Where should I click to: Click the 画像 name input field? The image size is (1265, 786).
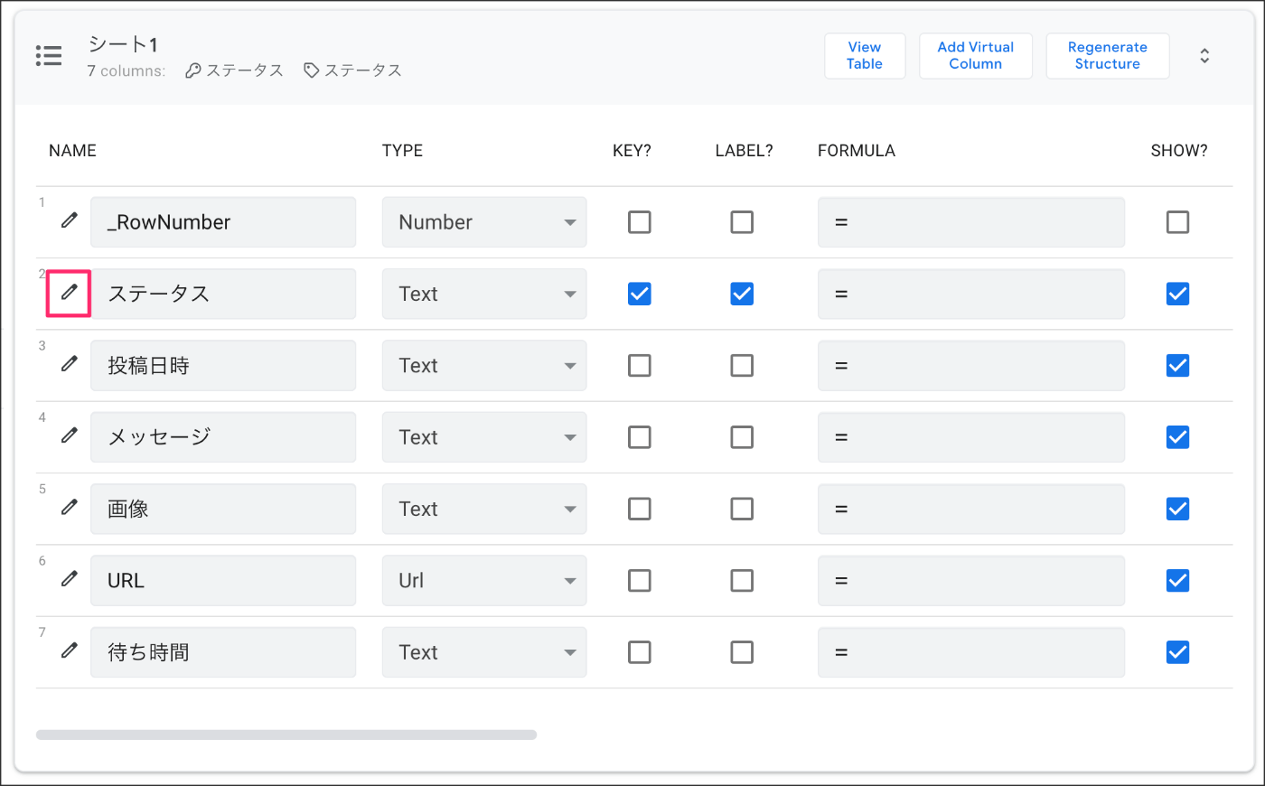[223, 509]
